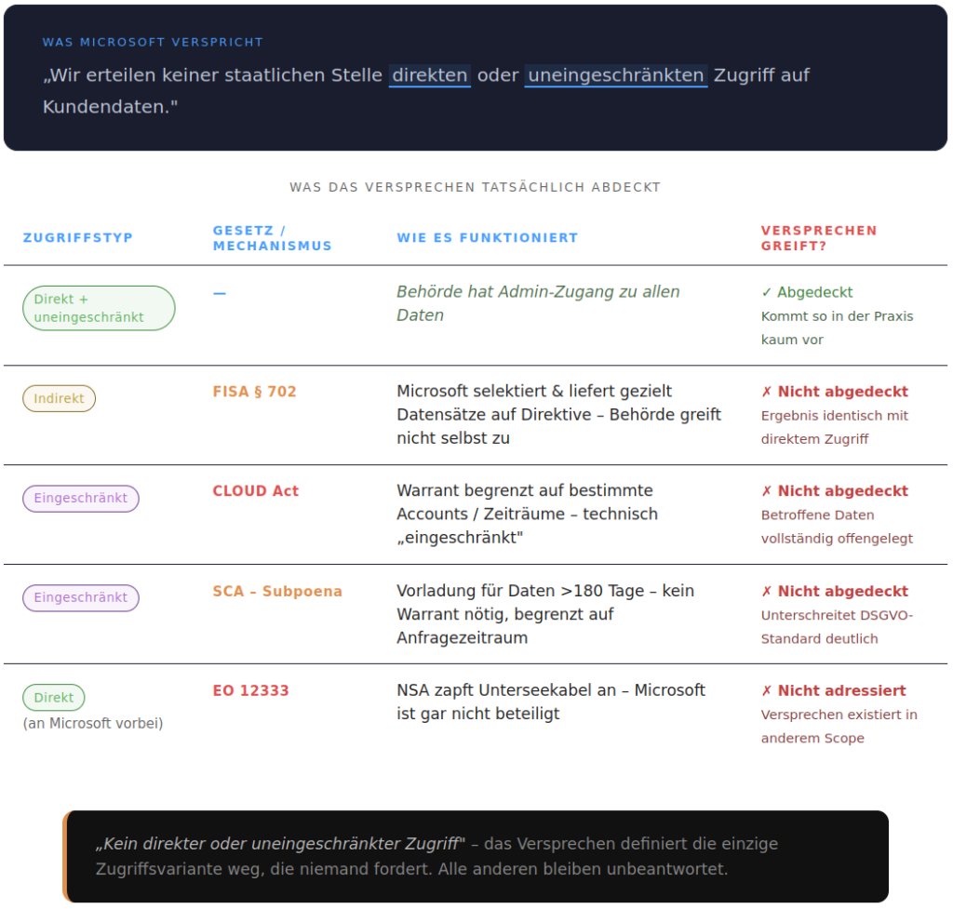Viewport: 953px width, 909px height.
Task: Select the "Direkt + uneingeschränkt" green badge
Action: pyautogui.click(x=99, y=308)
